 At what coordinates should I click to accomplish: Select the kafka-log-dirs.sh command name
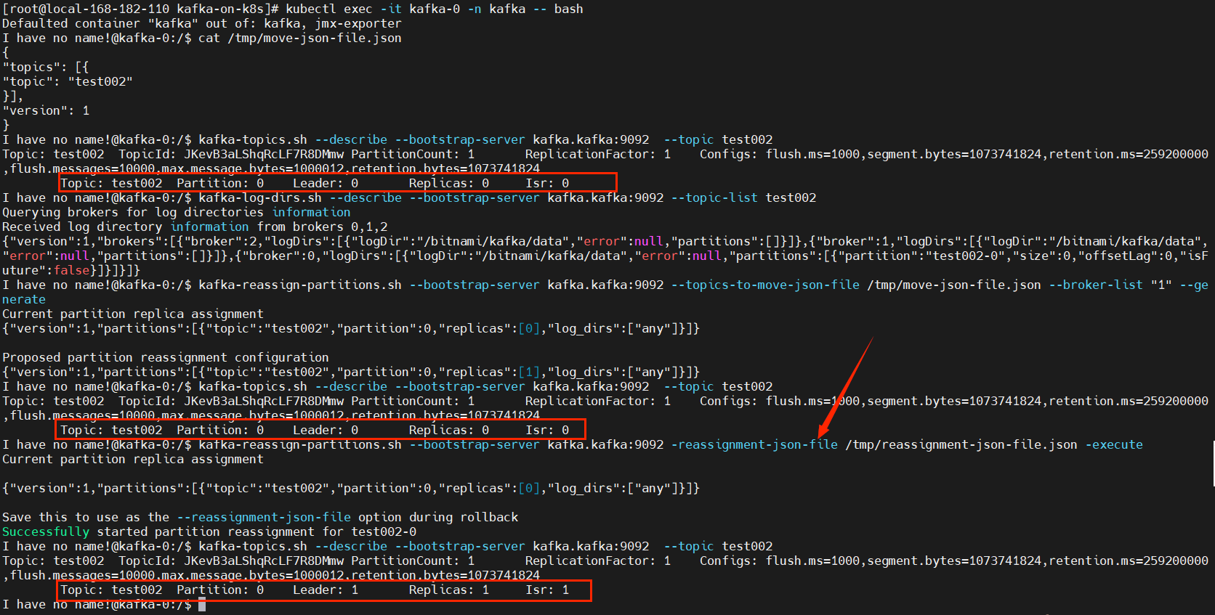click(x=260, y=197)
